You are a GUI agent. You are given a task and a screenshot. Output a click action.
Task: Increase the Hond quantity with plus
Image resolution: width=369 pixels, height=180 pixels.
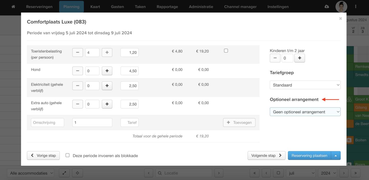pos(107,71)
